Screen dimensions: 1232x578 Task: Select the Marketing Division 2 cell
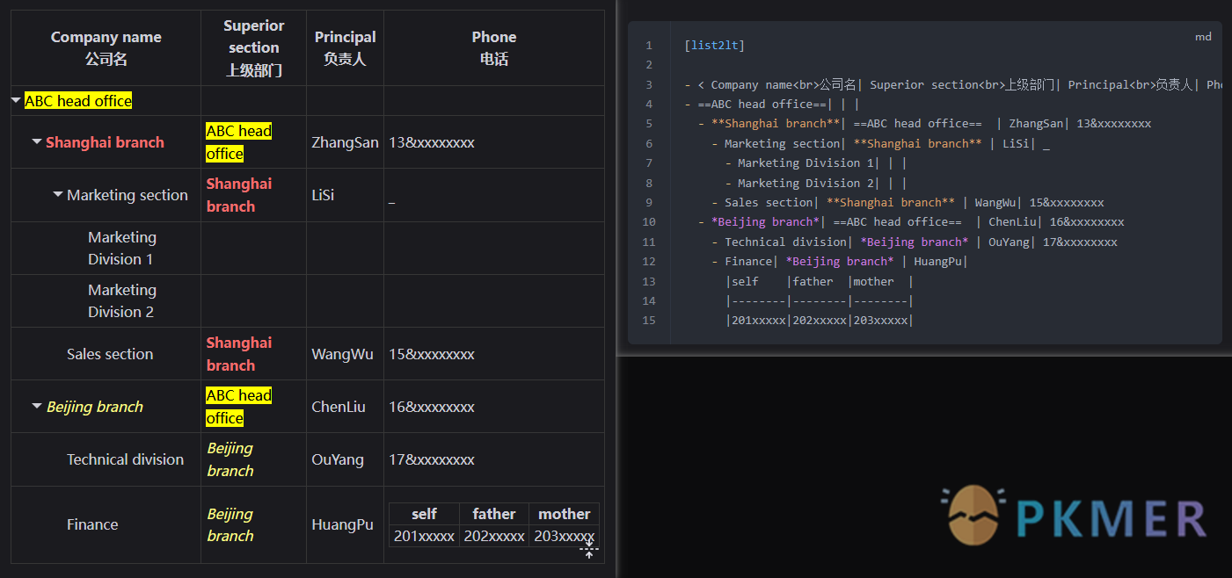tap(122, 300)
